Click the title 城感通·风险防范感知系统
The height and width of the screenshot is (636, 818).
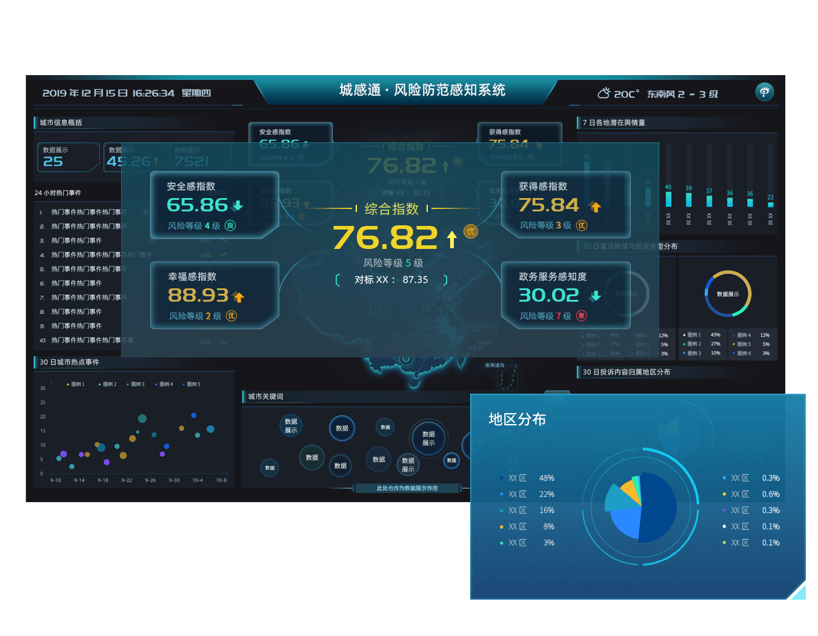422,90
